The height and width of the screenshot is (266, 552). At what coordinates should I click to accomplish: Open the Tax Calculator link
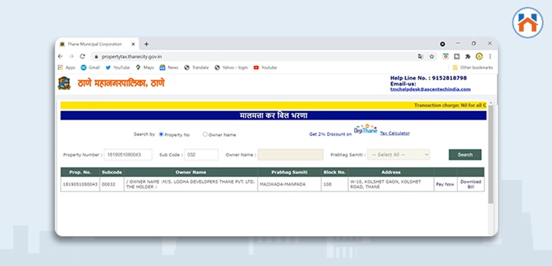click(395, 133)
